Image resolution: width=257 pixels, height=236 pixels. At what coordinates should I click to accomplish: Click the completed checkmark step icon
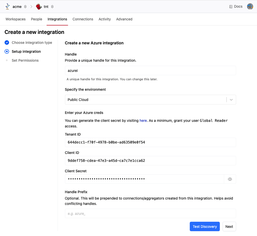click(x=7, y=43)
